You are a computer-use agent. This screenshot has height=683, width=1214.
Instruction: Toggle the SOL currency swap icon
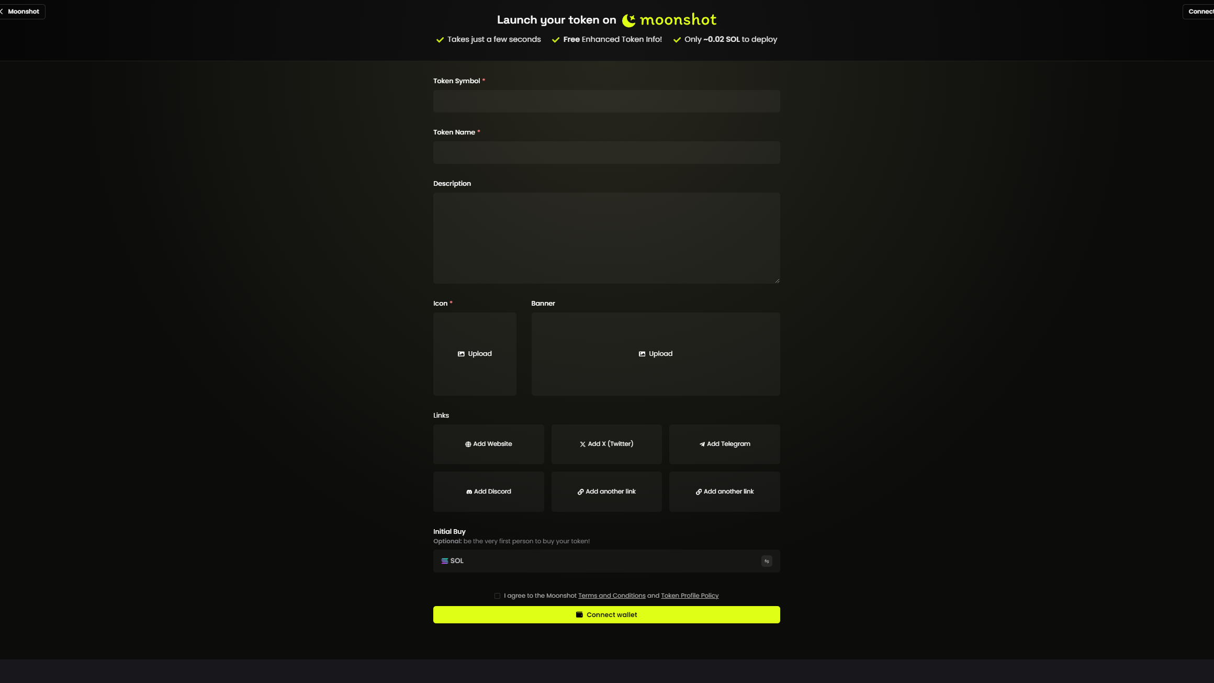click(766, 561)
